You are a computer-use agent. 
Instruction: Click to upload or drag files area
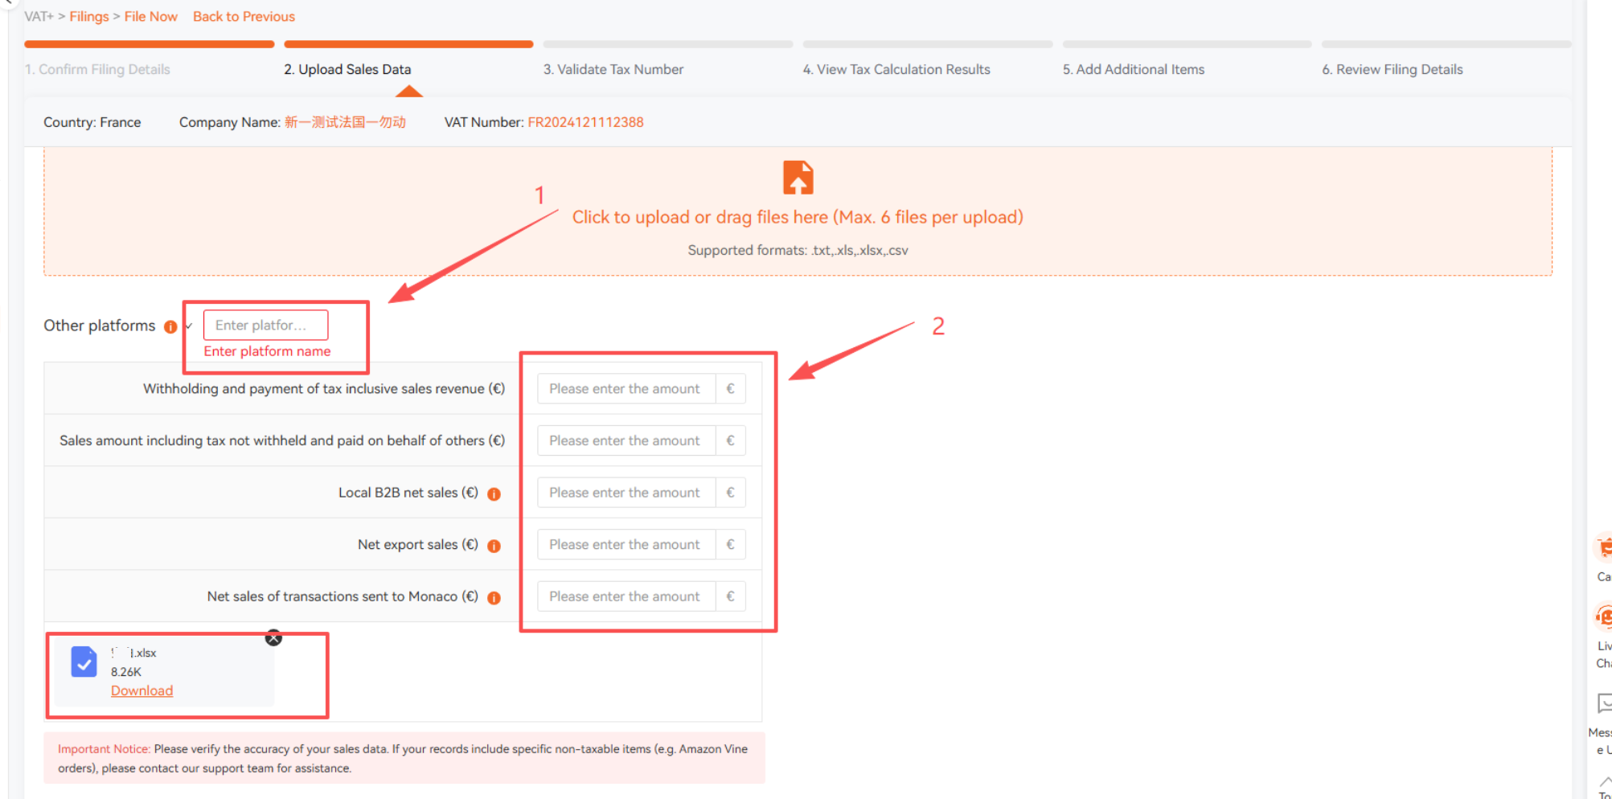pos(798,211)
